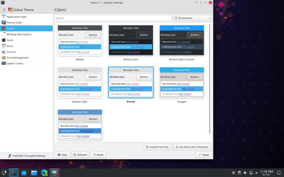Toggle Highlight Changed Settings
Screen dimensions: 284x177
click(x=26, y=156)
